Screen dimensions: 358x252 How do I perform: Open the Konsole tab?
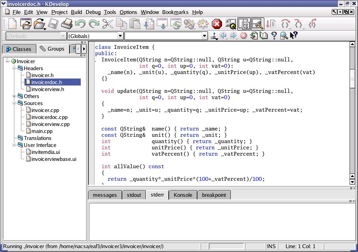pyautogui.click(x=183, y=195)
